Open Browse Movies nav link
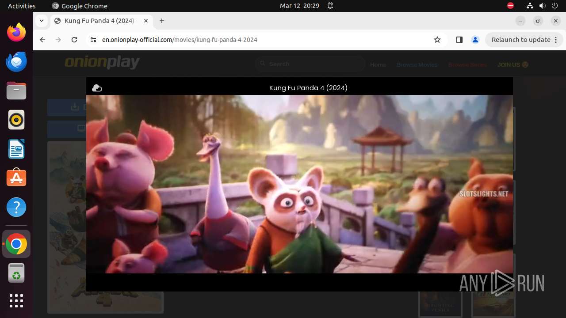The image size is (566, 318). (417, 64)
